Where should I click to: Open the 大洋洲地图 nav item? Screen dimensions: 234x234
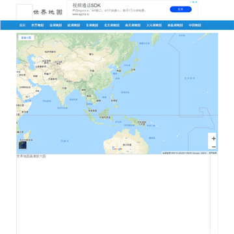(154, 25)
